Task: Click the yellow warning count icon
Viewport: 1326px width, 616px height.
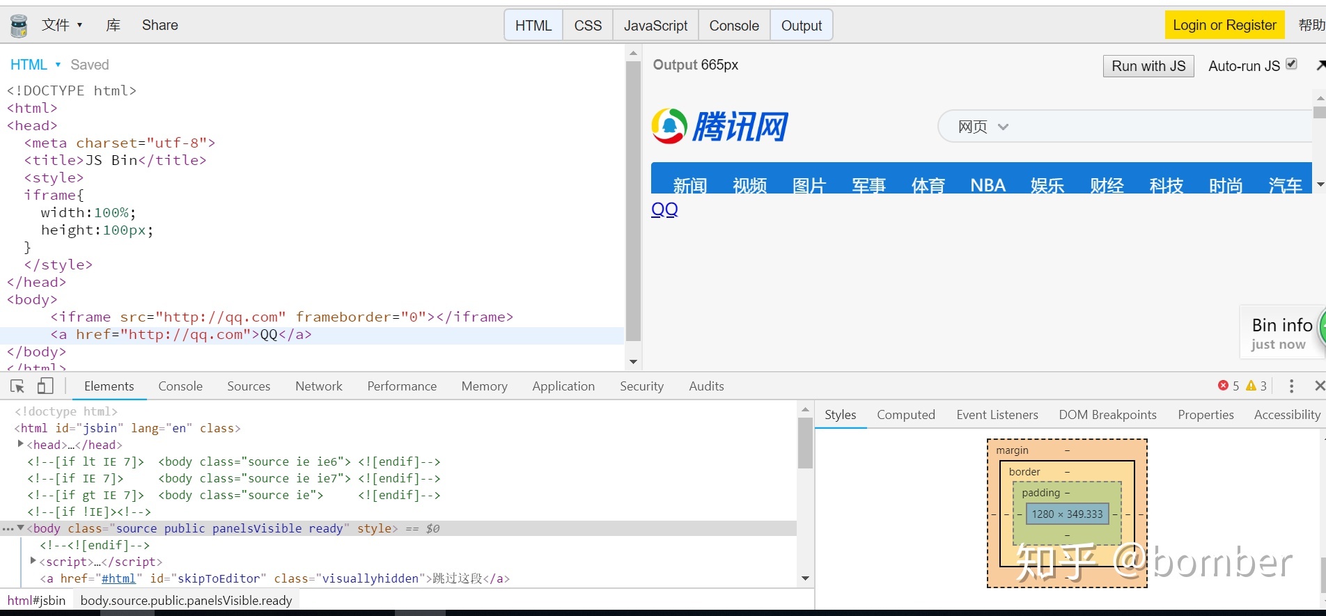Action: (x=1251, y=386)
